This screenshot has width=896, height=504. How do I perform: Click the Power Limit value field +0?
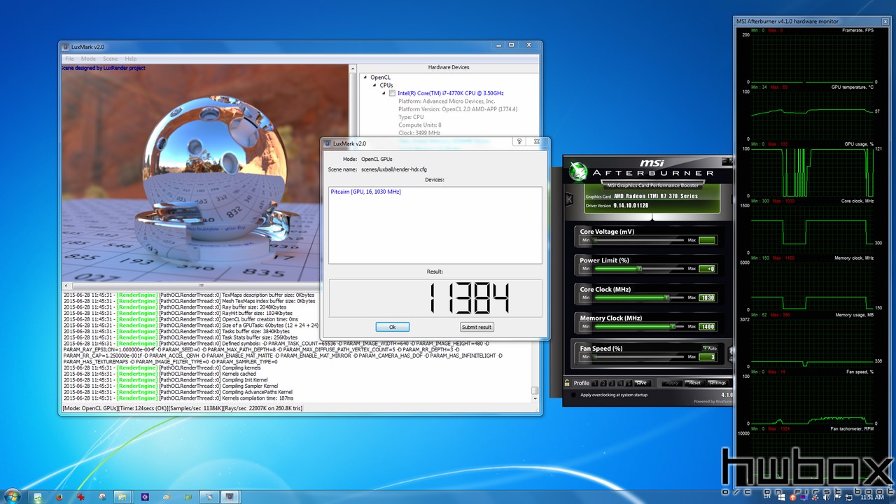(707, 269)
